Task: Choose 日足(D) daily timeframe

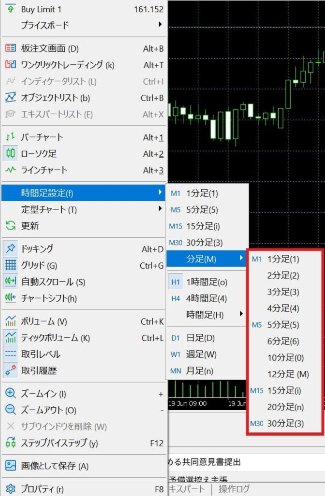Action: click(207, 338)
